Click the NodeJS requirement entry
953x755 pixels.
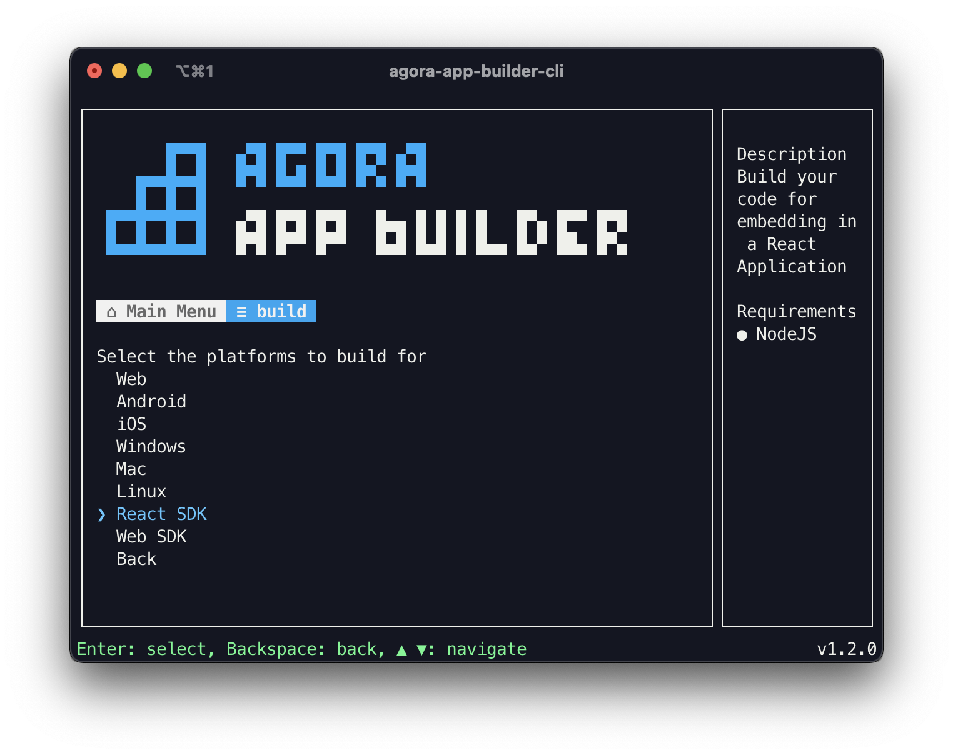787,334
